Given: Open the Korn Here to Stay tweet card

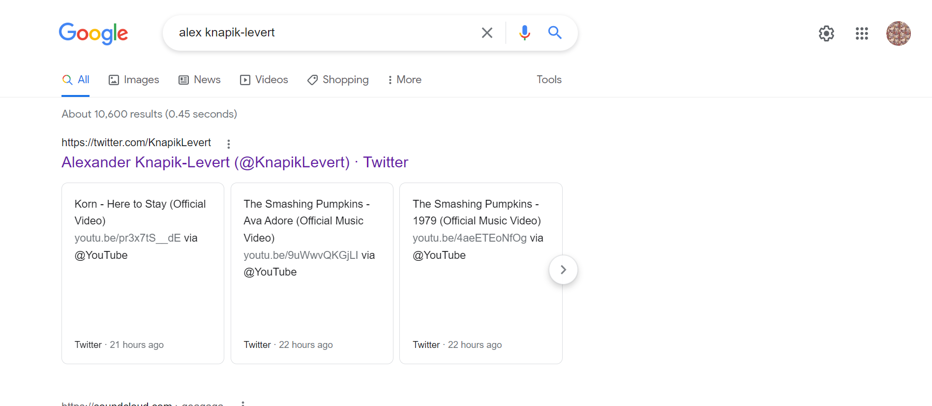Looking at the screenshot, I should (x=143, y=274).
